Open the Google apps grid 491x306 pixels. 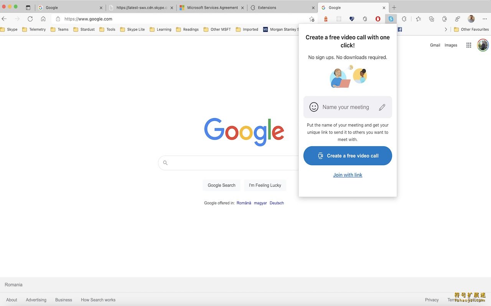(469, 45)
